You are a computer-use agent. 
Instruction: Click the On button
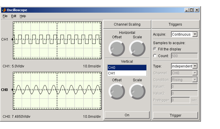click(x=127, y=115)
